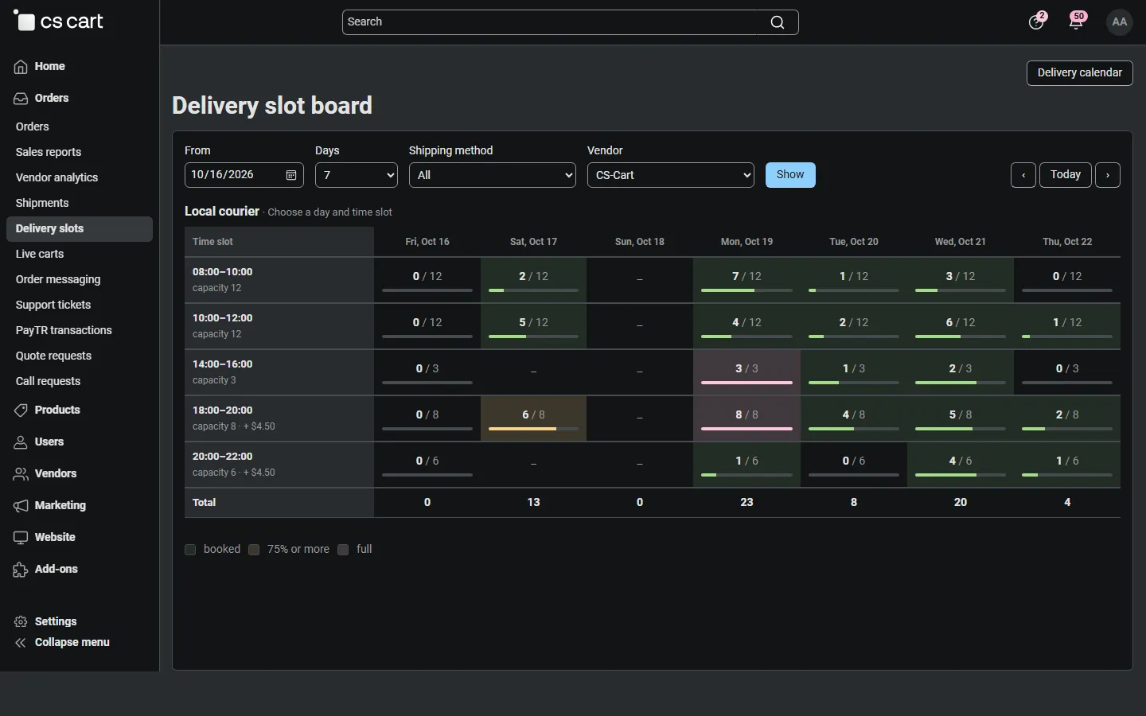Click the CS-Cart logo icon
This screenshot has width=1146, height=716.
click(x=24, y=21)
